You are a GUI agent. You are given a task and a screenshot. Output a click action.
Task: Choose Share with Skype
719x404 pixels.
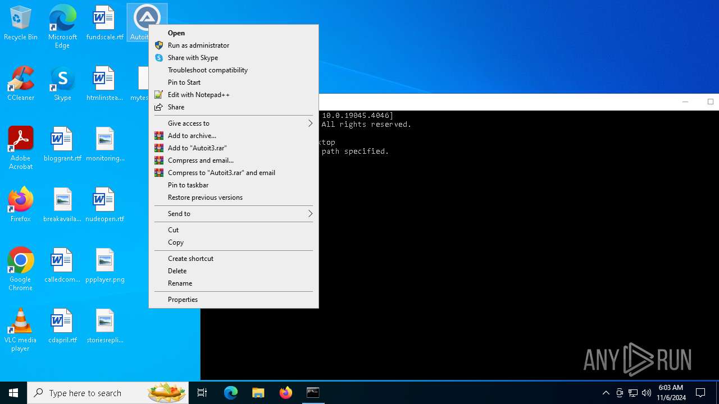234,58
